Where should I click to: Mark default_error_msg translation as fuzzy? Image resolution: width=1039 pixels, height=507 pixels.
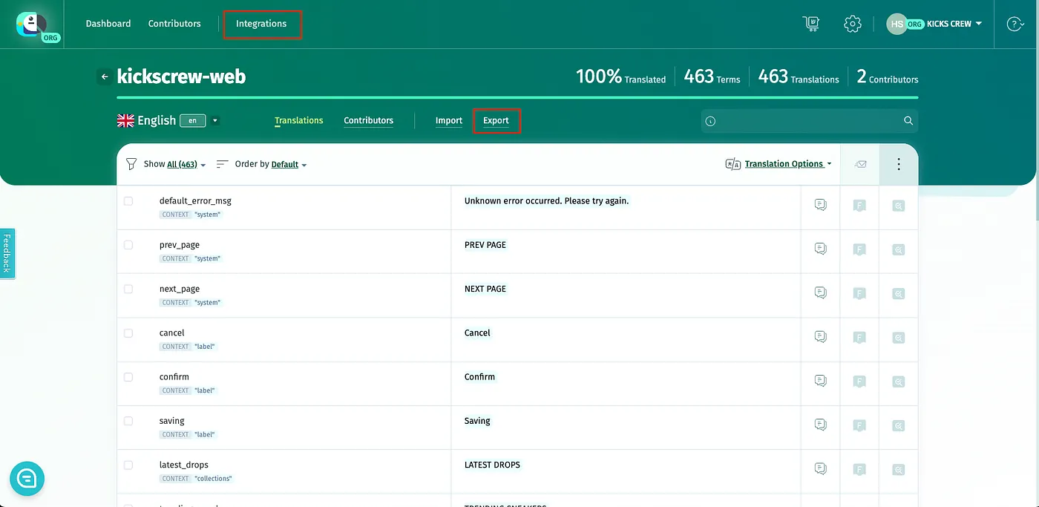click(859, 206)
